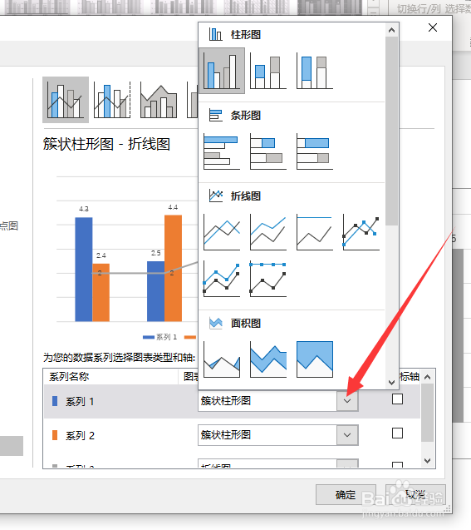Choose the stacked column chart icon

(x=268, y=72)
